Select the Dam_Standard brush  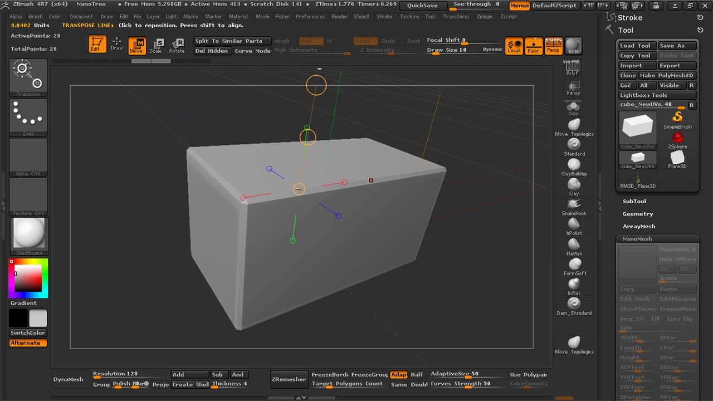574,306
